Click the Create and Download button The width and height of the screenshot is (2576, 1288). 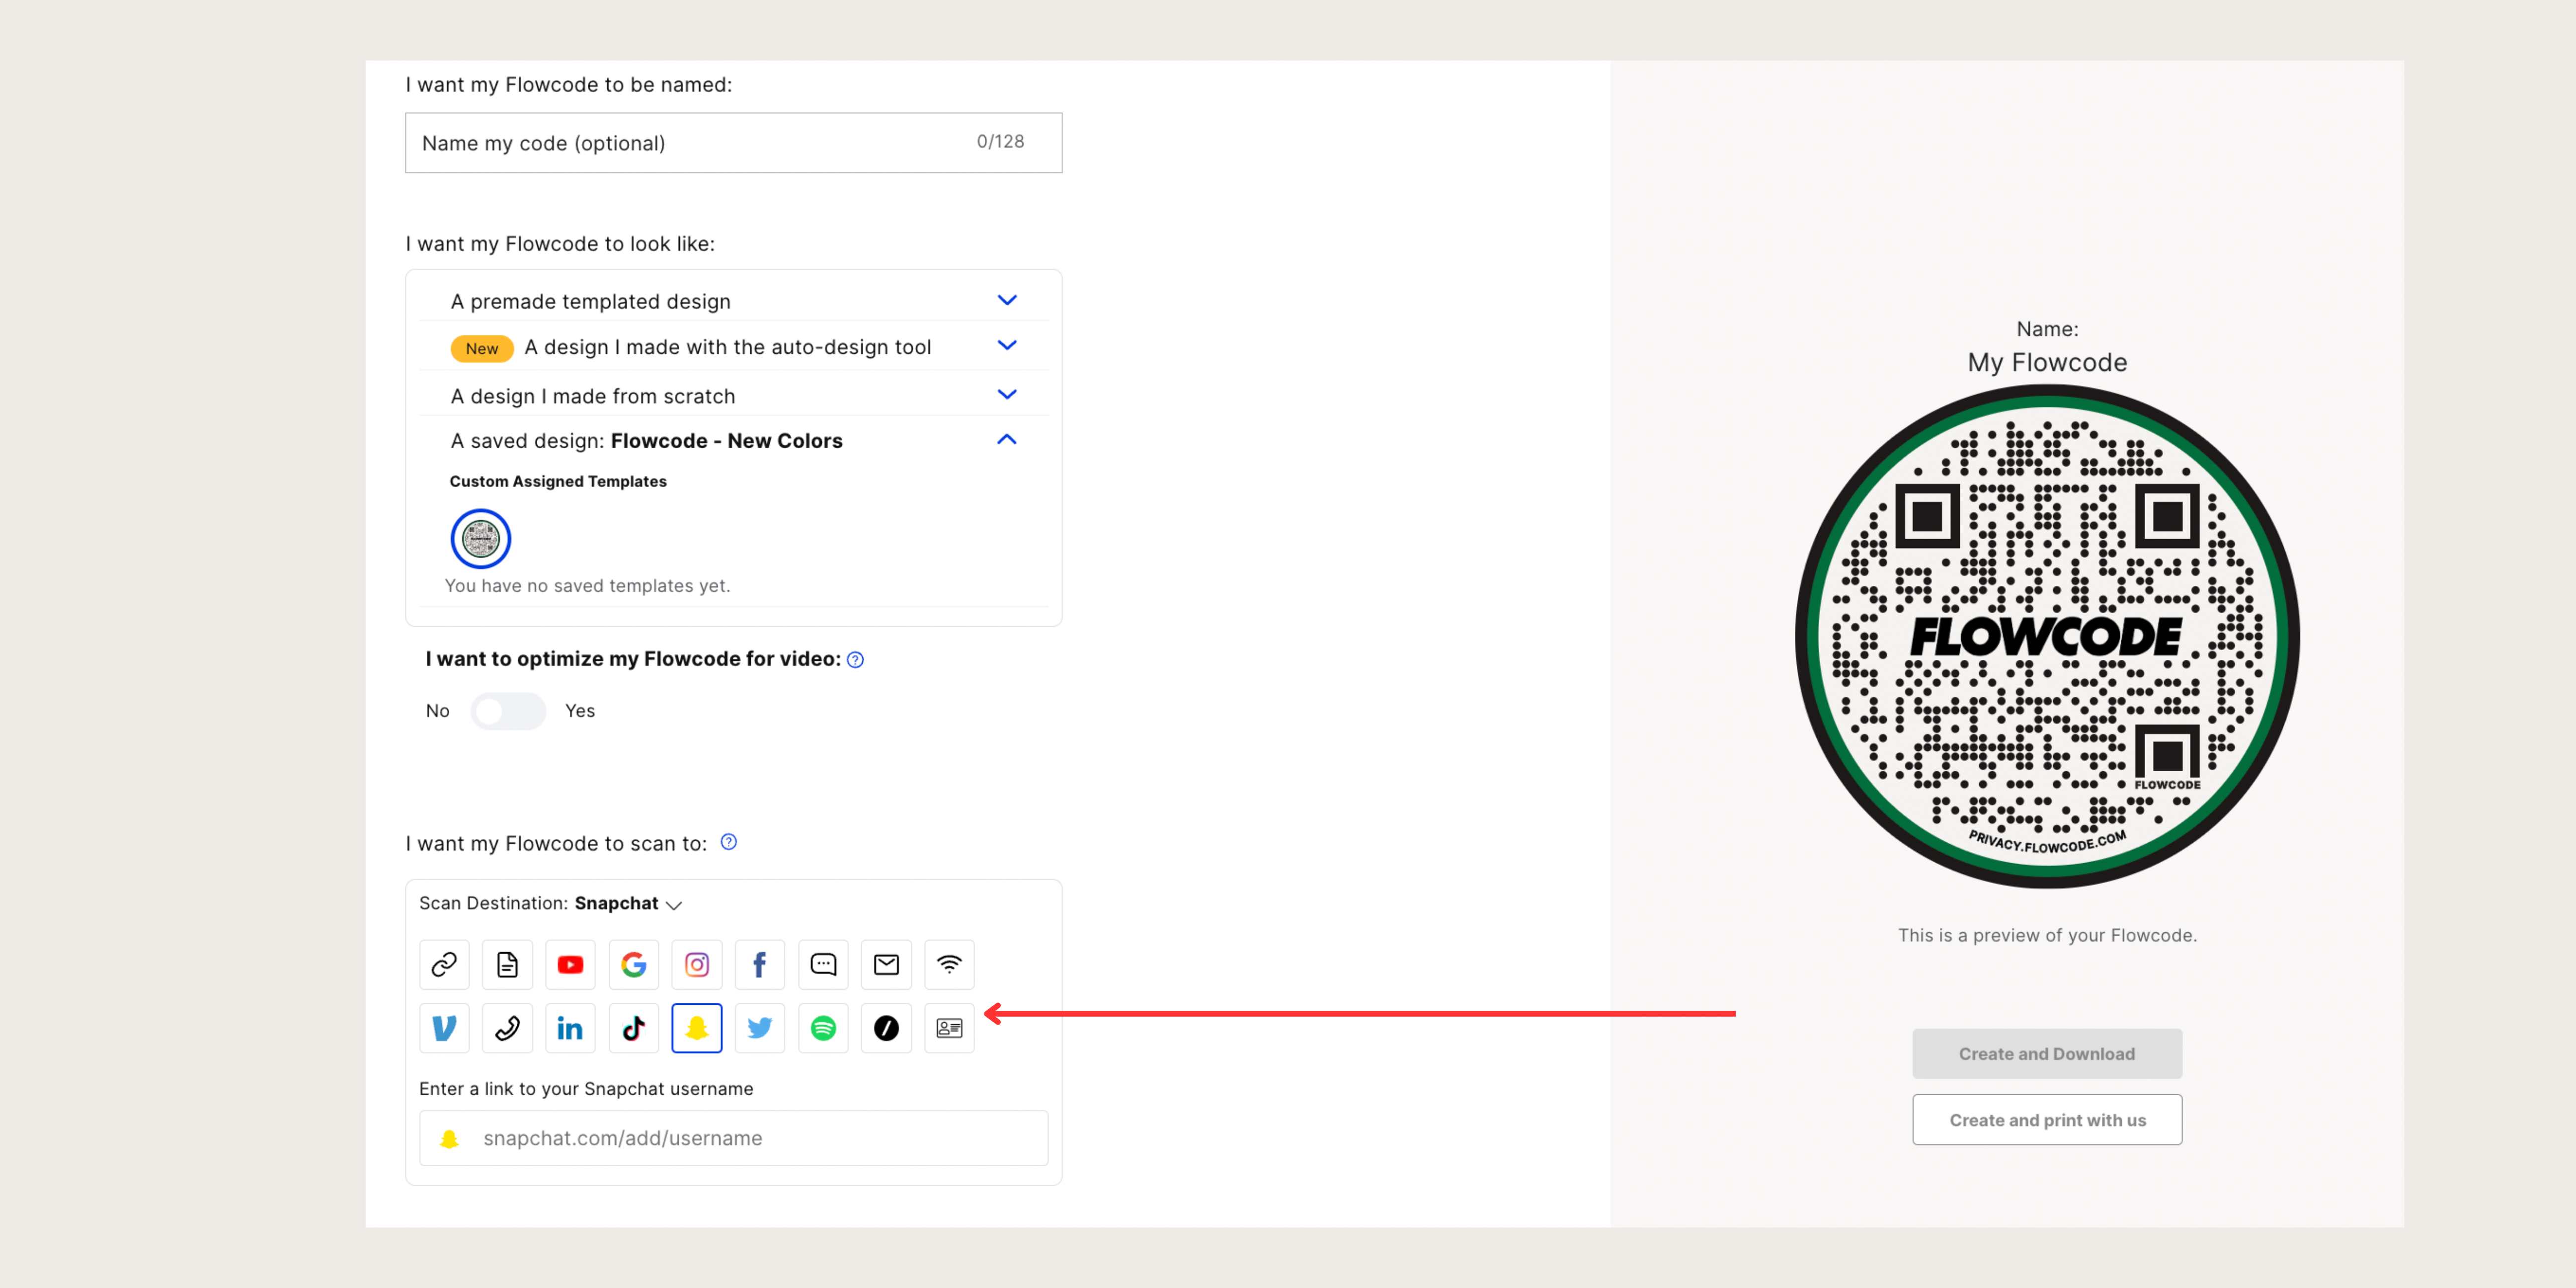tap(2046, 1053)
